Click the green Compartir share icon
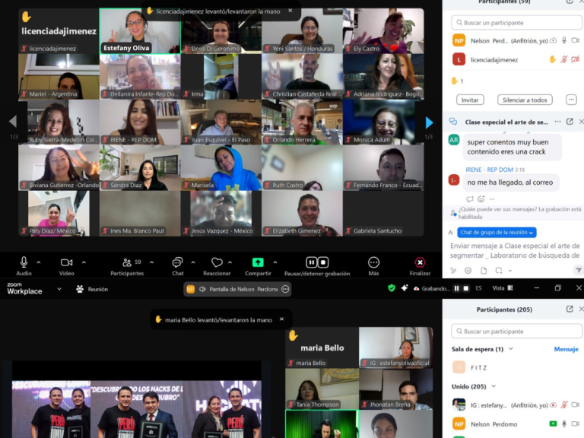The width and height of the screenshot is (584, 438). [x=258, y=262]
